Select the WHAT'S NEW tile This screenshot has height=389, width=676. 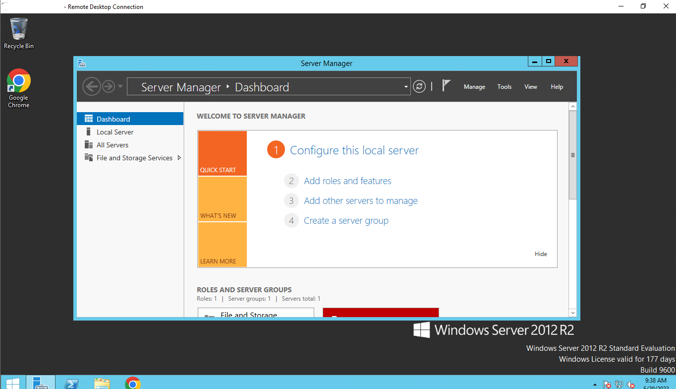click(x=222, y=199)
